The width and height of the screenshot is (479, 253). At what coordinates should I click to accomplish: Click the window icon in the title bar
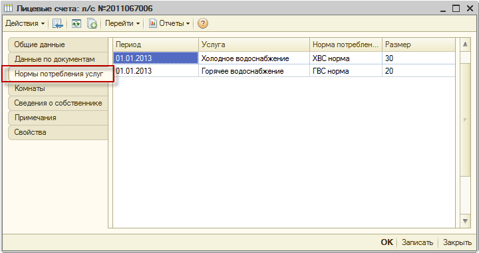point(9,8)
